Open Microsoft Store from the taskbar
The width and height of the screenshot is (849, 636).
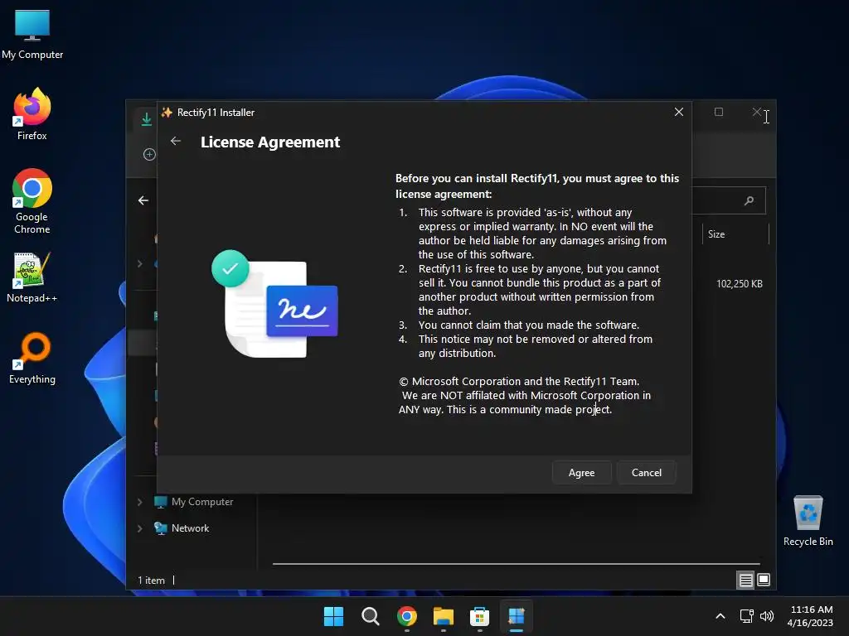click(x=479, y=616)
